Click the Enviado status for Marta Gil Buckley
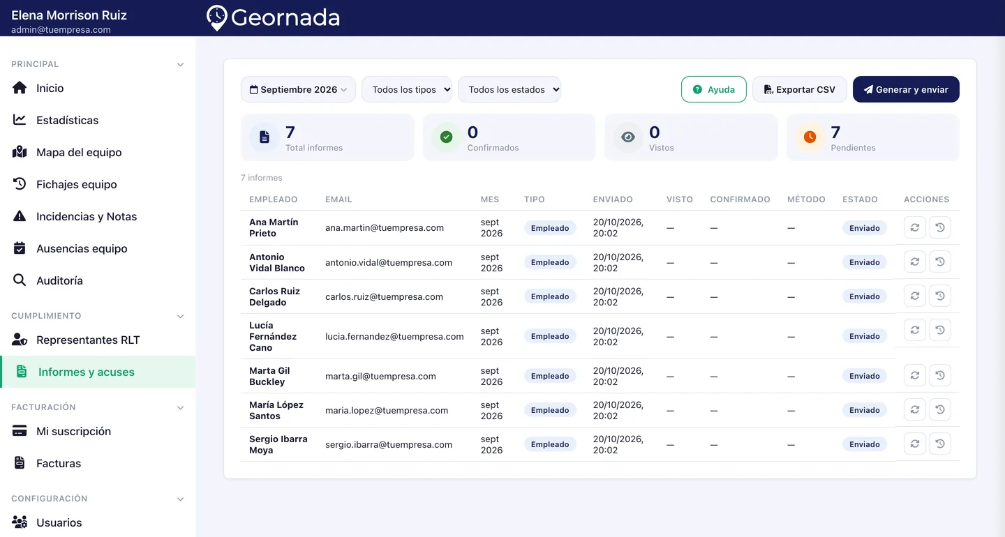Image resolution: width=1005 pixels, height=537 pixels. pyautogui.click(x=865, y=376)
